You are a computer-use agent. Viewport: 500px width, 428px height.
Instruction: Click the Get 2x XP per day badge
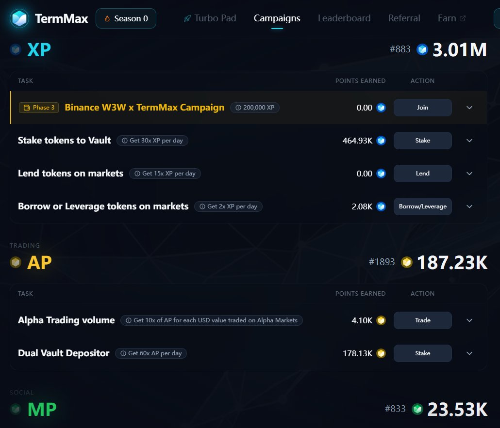pos(228,206)
